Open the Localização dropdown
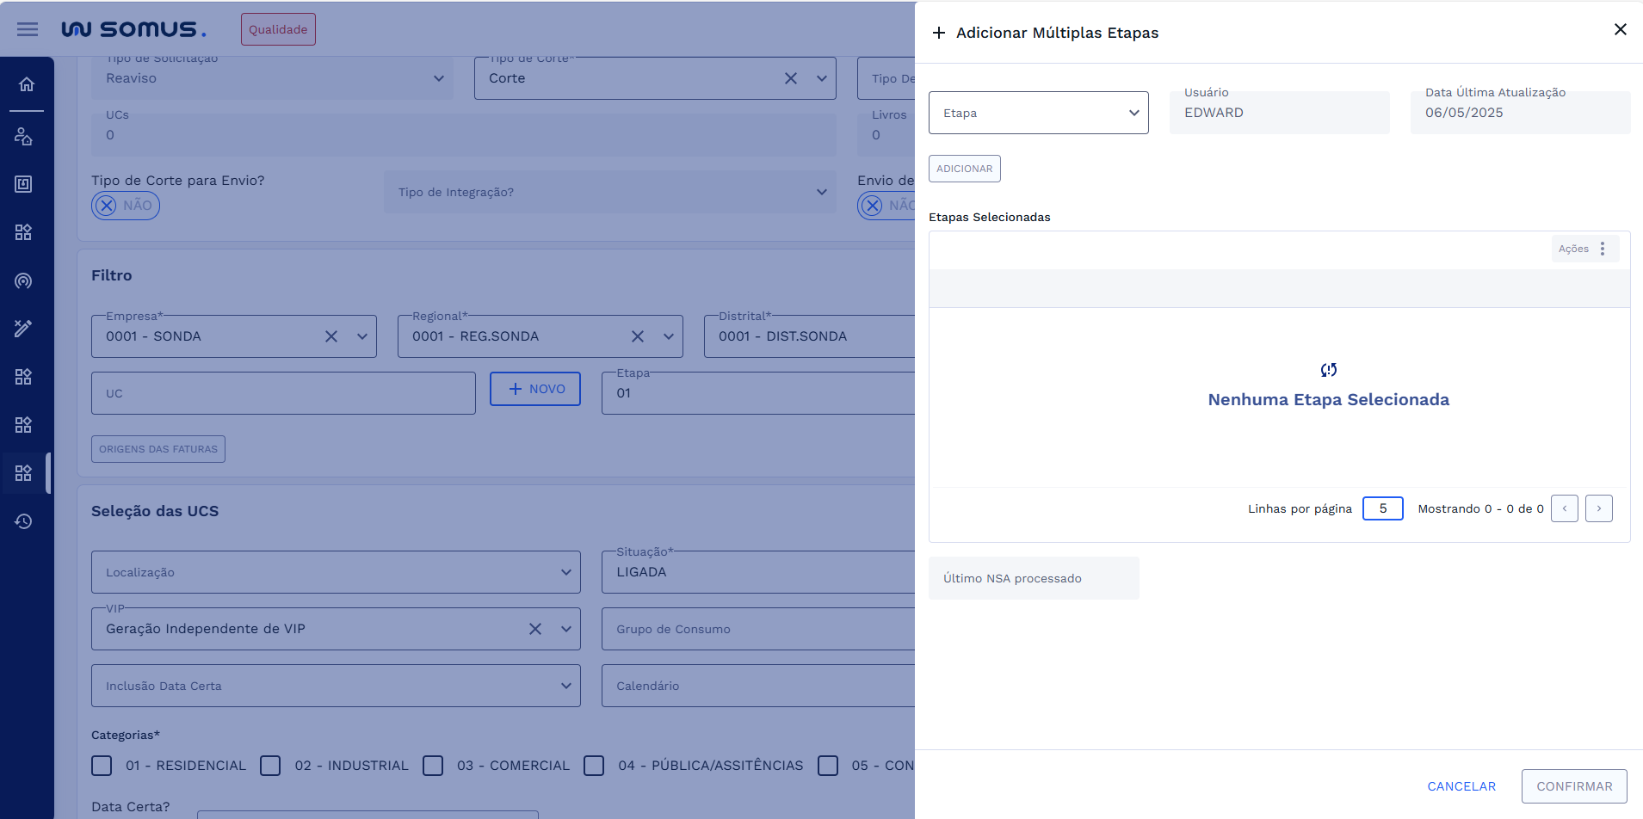The image size is (1643, 819). [336, 572]
